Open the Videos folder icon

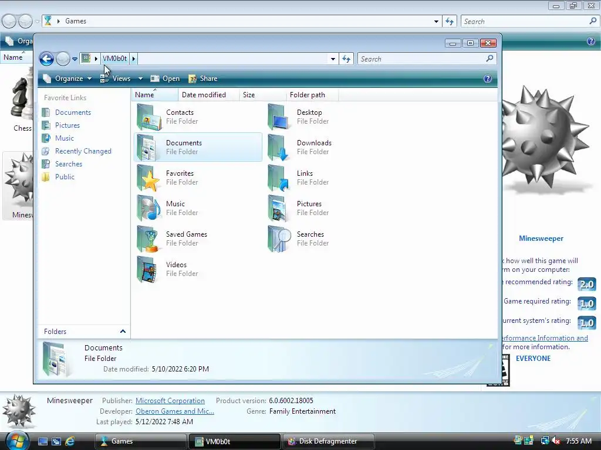[x=147, y=270]
